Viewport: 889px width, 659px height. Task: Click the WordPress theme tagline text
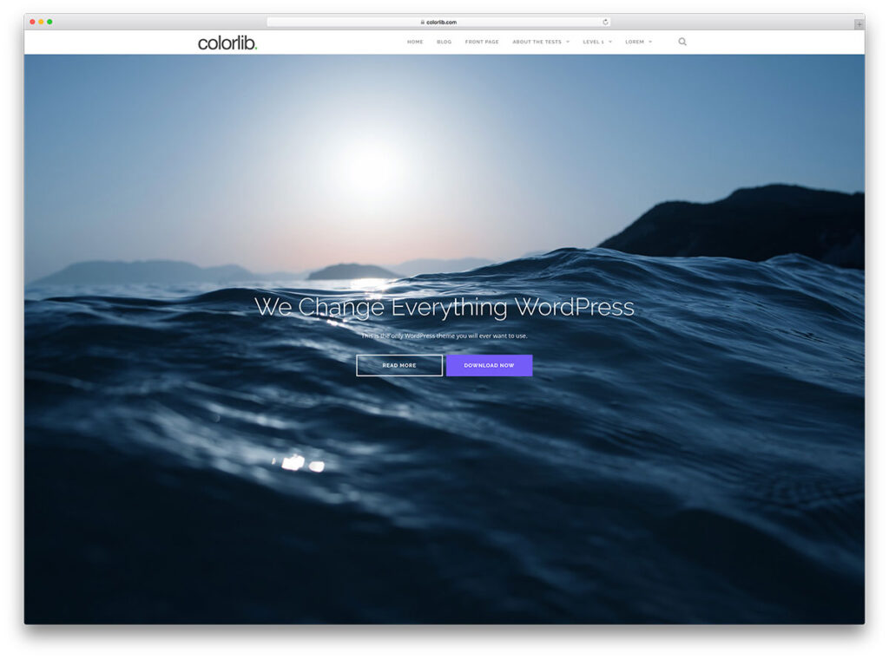point(446,336)
